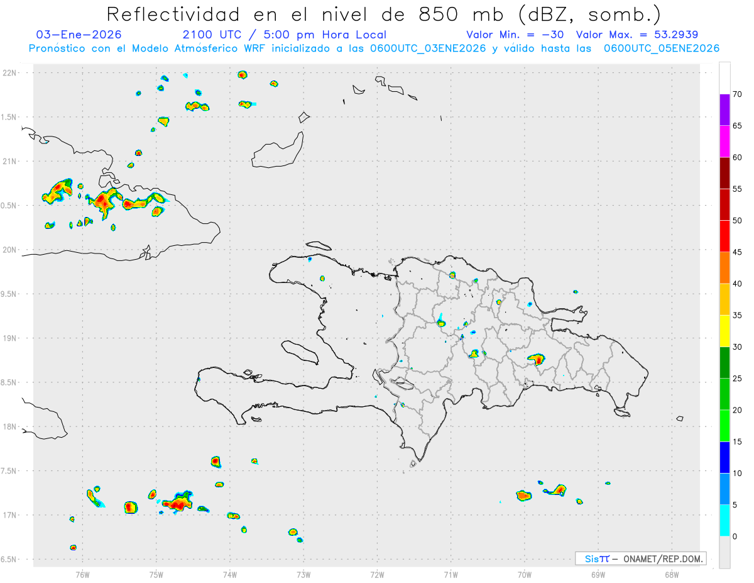
Task: Click the dark blue 10-15 dBZ swatch
Action: pyautogui.click(x=724, y=457)
